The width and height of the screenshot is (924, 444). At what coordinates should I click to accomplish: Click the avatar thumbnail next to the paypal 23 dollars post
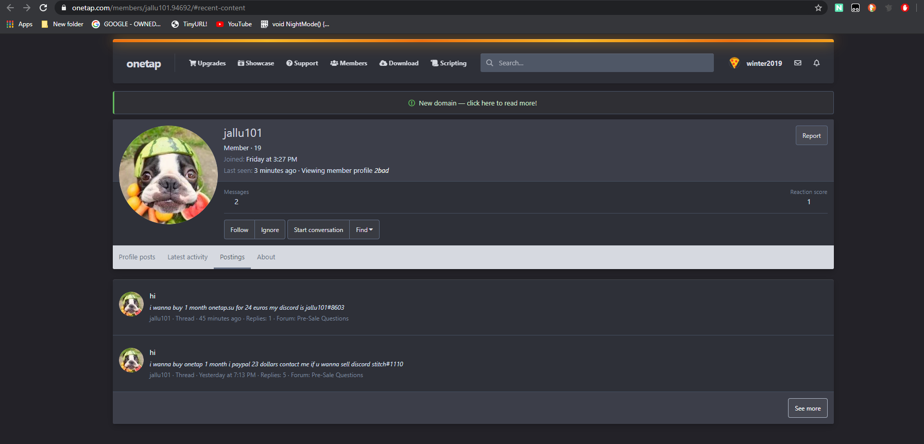coord(131,360)
